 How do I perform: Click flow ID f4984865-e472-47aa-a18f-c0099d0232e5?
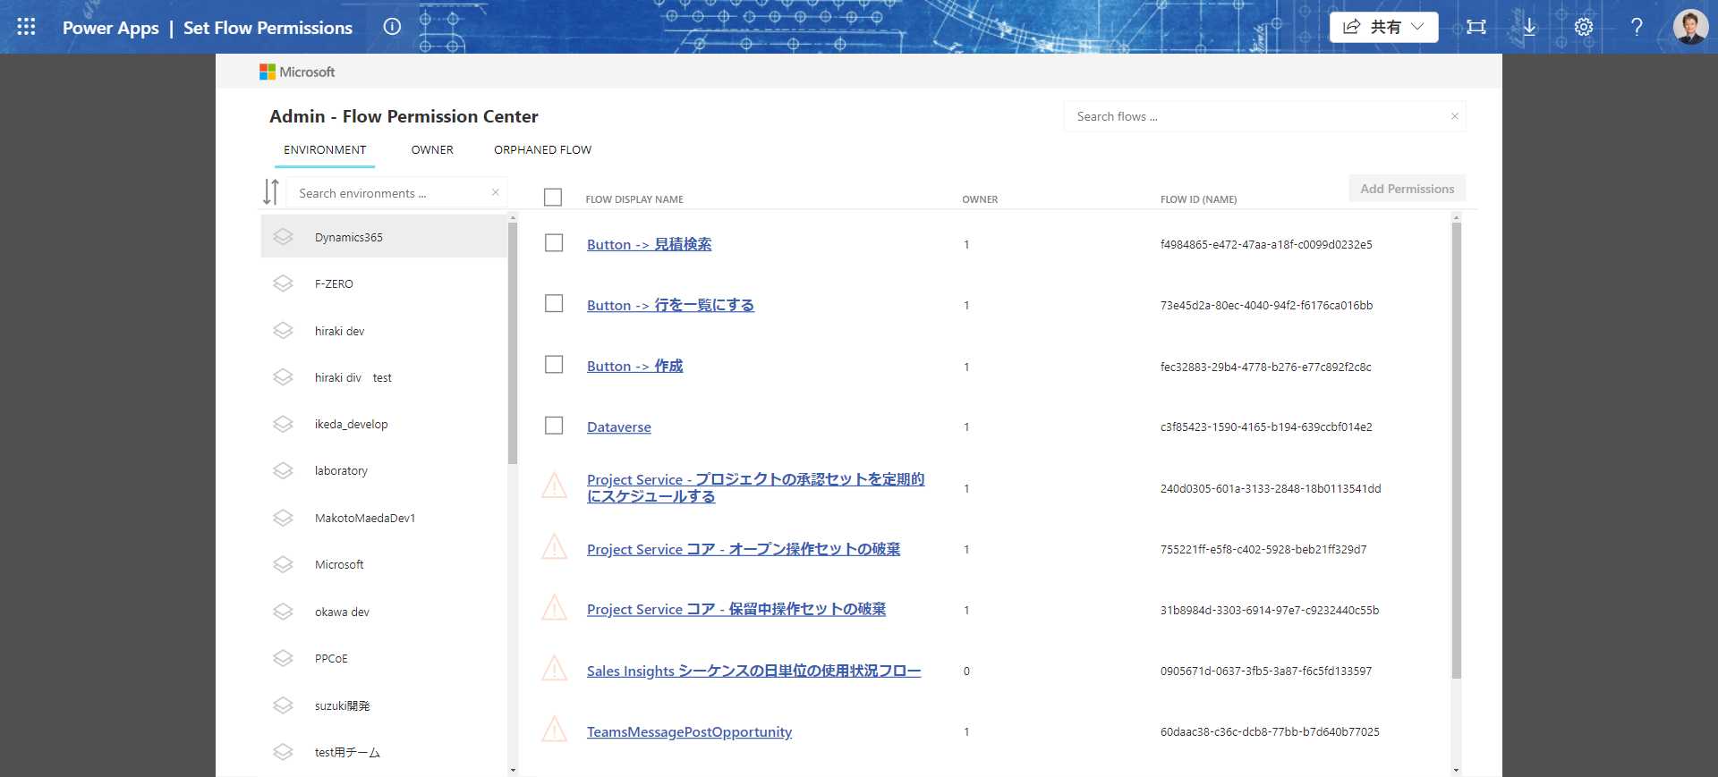tap(1266, 244)
